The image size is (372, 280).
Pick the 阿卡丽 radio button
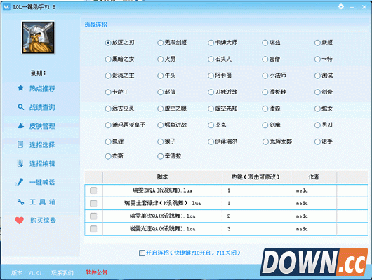[x=211, y=76]
